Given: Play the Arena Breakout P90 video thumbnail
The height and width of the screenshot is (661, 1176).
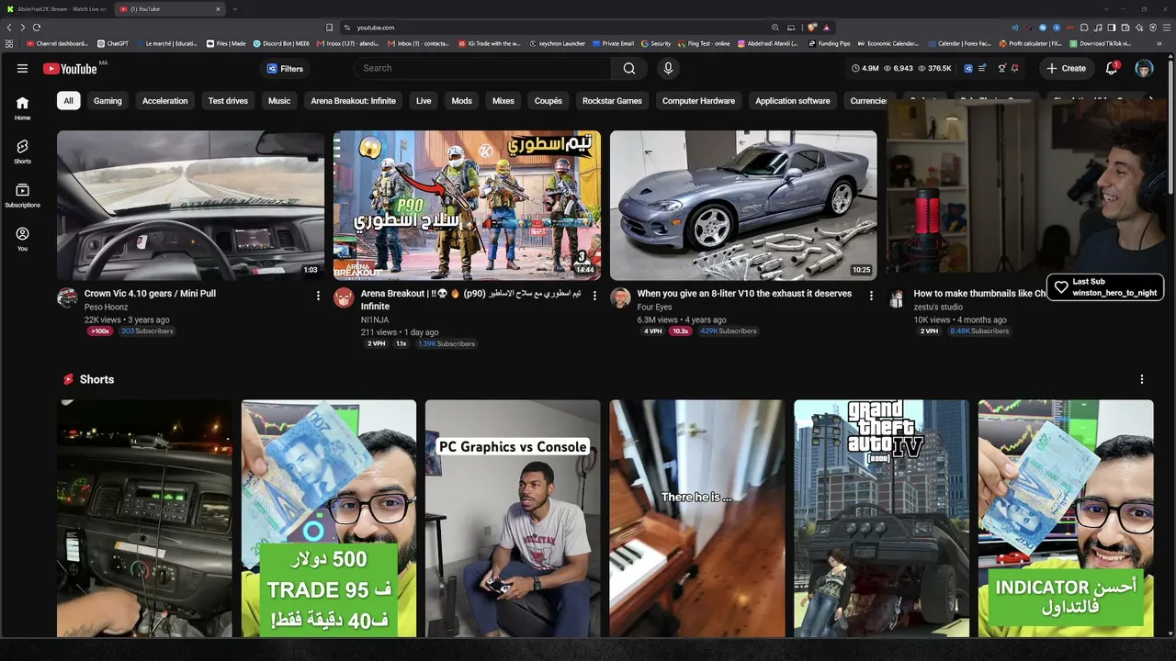Looking at the screenshot, I should pos(467,206).
